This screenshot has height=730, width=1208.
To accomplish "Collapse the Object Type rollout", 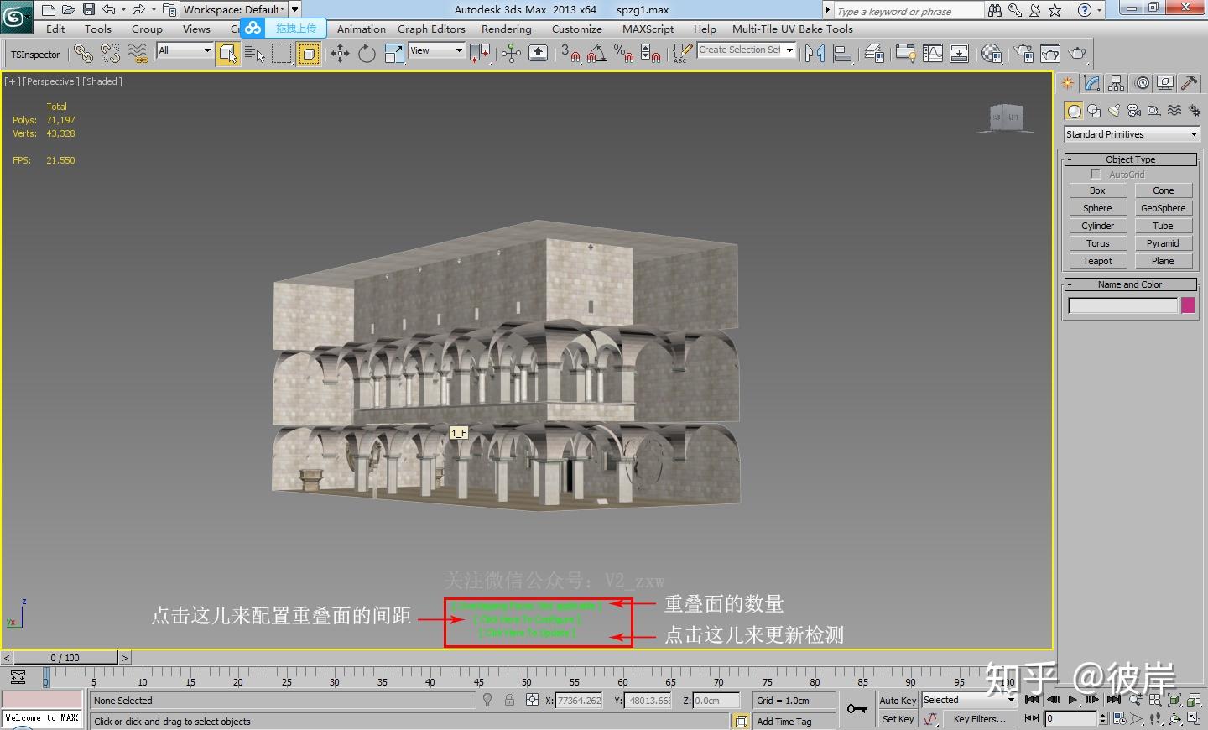I will click(1130, 159).
